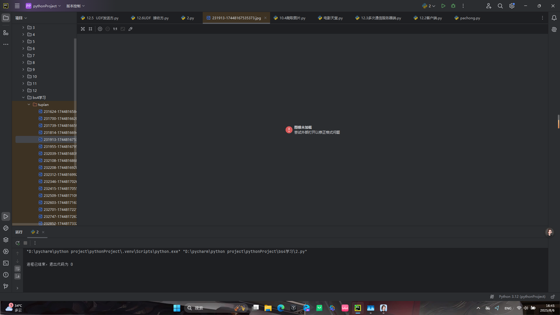Viewport: 560px width, 315px height.
Task: Collapse the tupian folder
Action: coord(29,104)
